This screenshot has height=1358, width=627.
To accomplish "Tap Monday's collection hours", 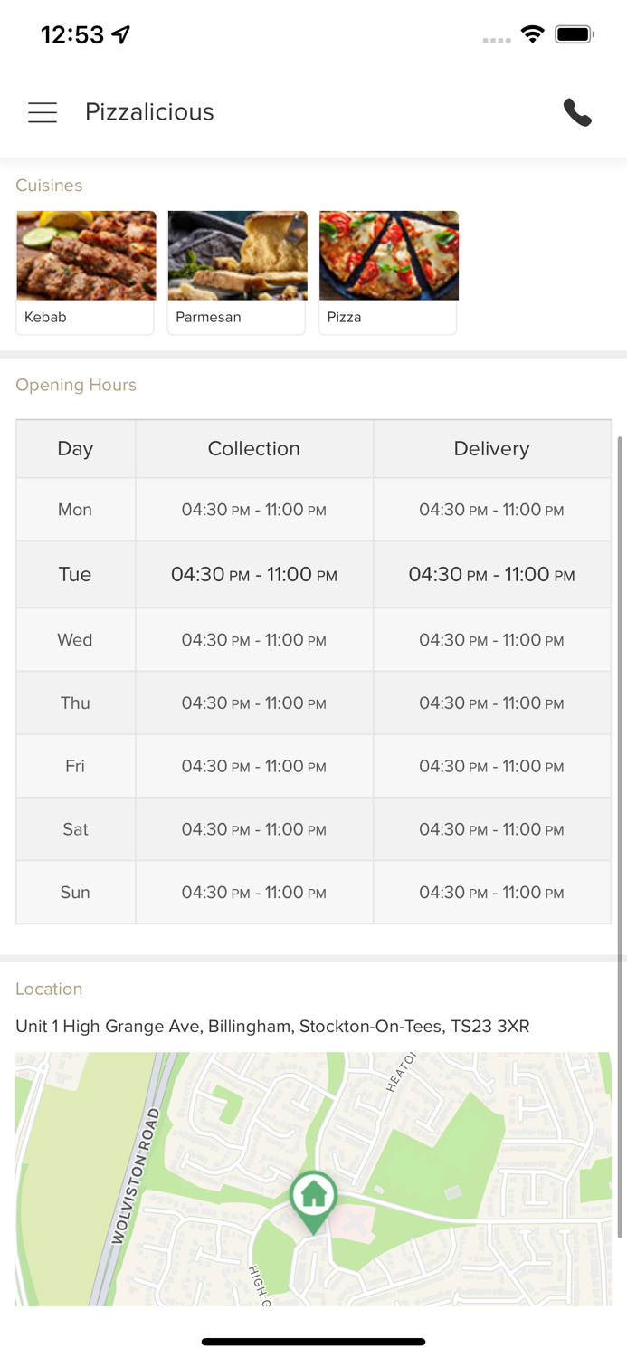I will [x=253, y=511].
